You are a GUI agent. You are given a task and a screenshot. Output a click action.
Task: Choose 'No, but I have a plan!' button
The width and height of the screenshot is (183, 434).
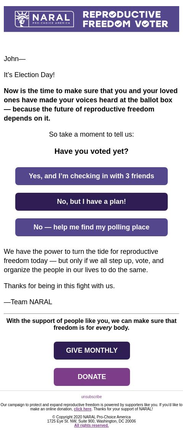tap(91, 202)
